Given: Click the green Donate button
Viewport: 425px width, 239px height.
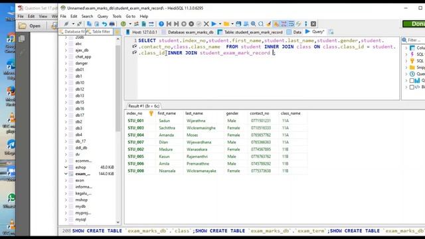Looking at the screenshot, I should 414,24.
